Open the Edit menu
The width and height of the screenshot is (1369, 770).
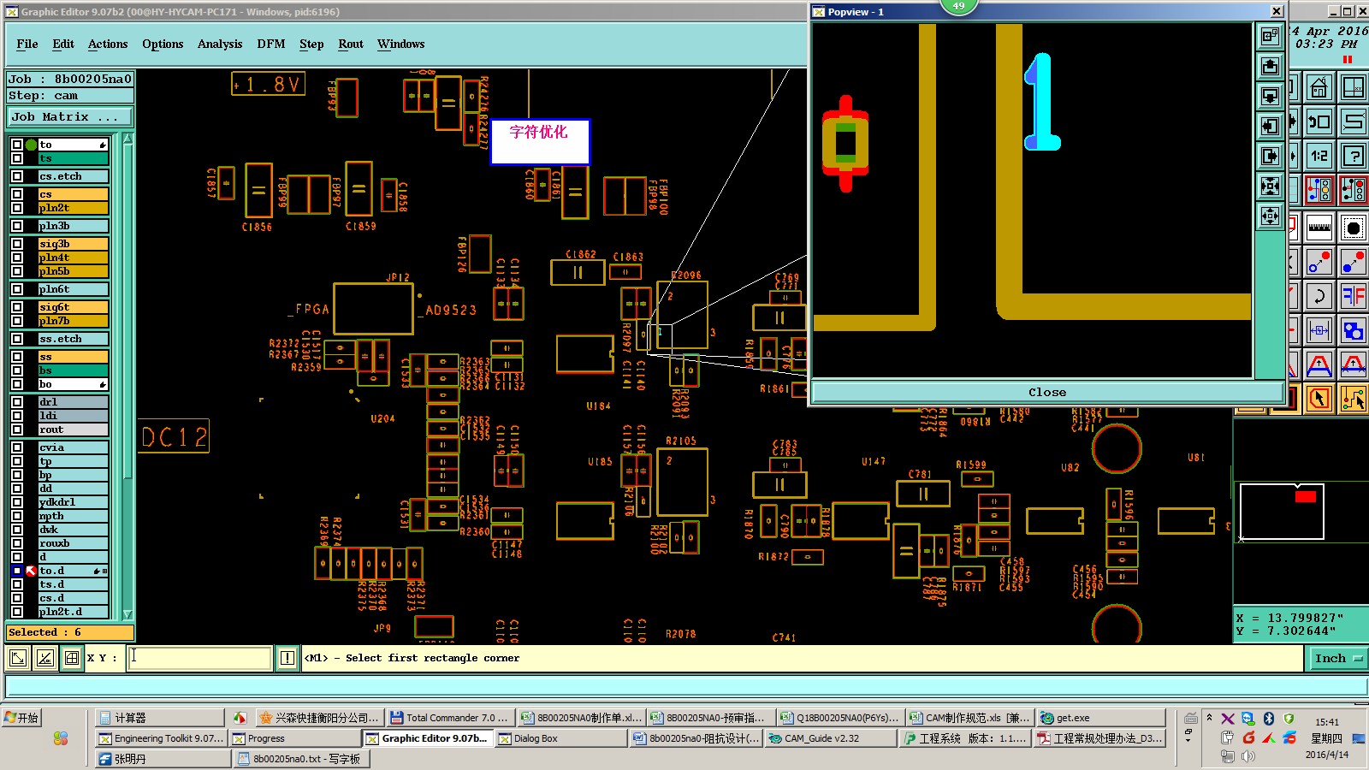pos(63,44)
